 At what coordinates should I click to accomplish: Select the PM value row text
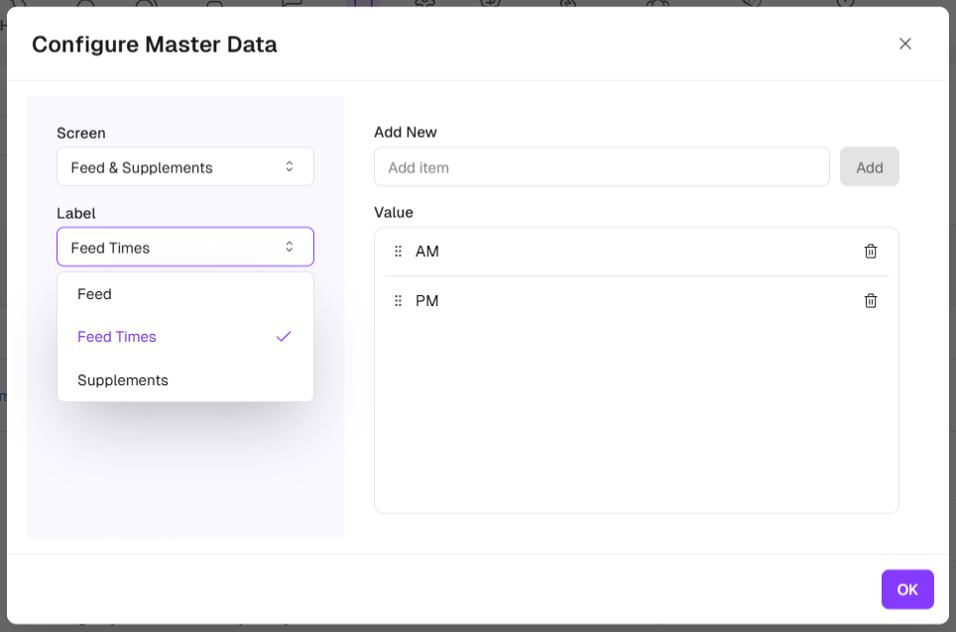427,301
